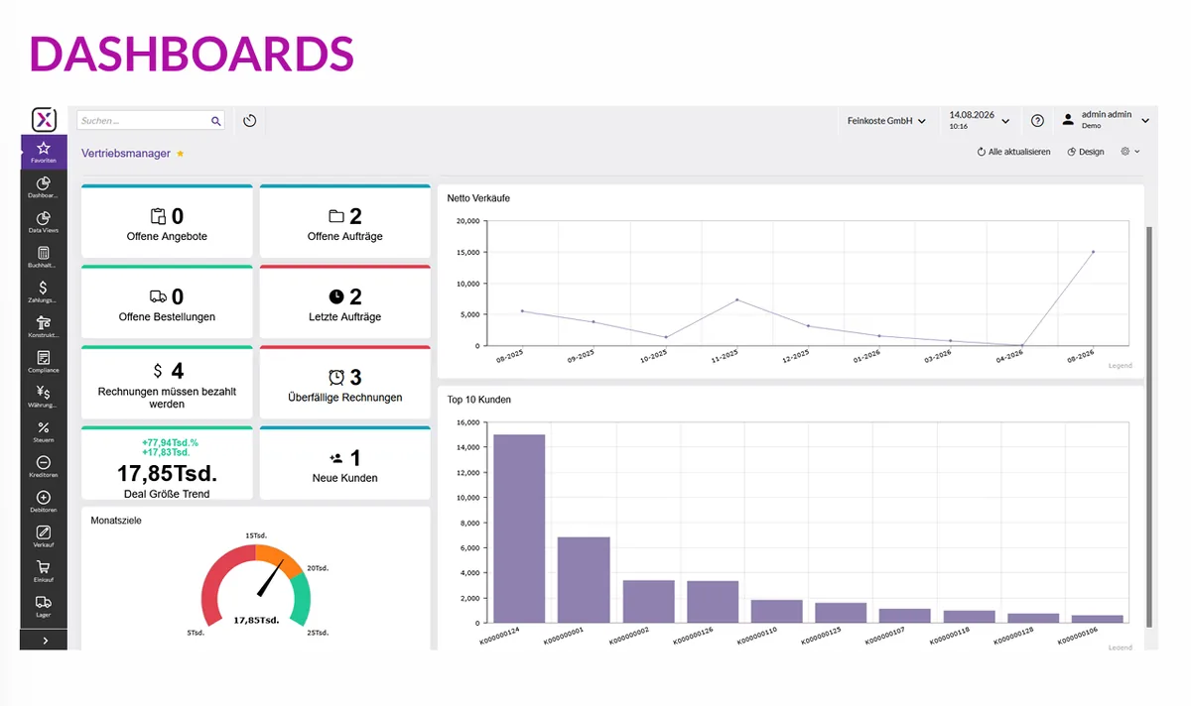Open the Offene Angebote tile
This screenshot has height=706, width=1191.
[x=167, y=222]
